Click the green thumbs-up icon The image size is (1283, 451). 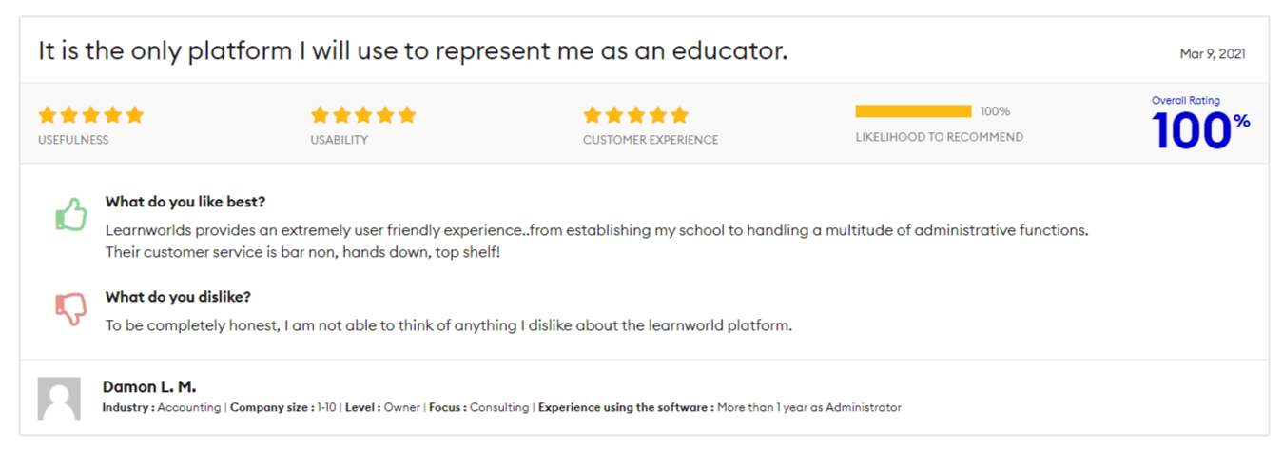(71, 214)
